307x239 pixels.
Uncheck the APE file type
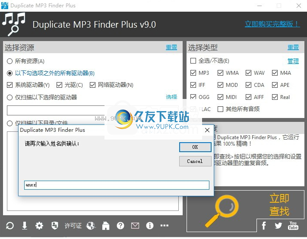[275, 85]
